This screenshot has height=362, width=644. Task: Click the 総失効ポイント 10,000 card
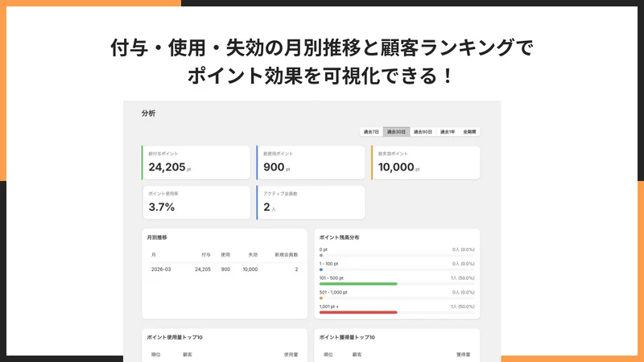coord(426,162)
